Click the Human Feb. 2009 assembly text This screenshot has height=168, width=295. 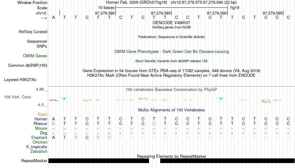click(137, 2)
